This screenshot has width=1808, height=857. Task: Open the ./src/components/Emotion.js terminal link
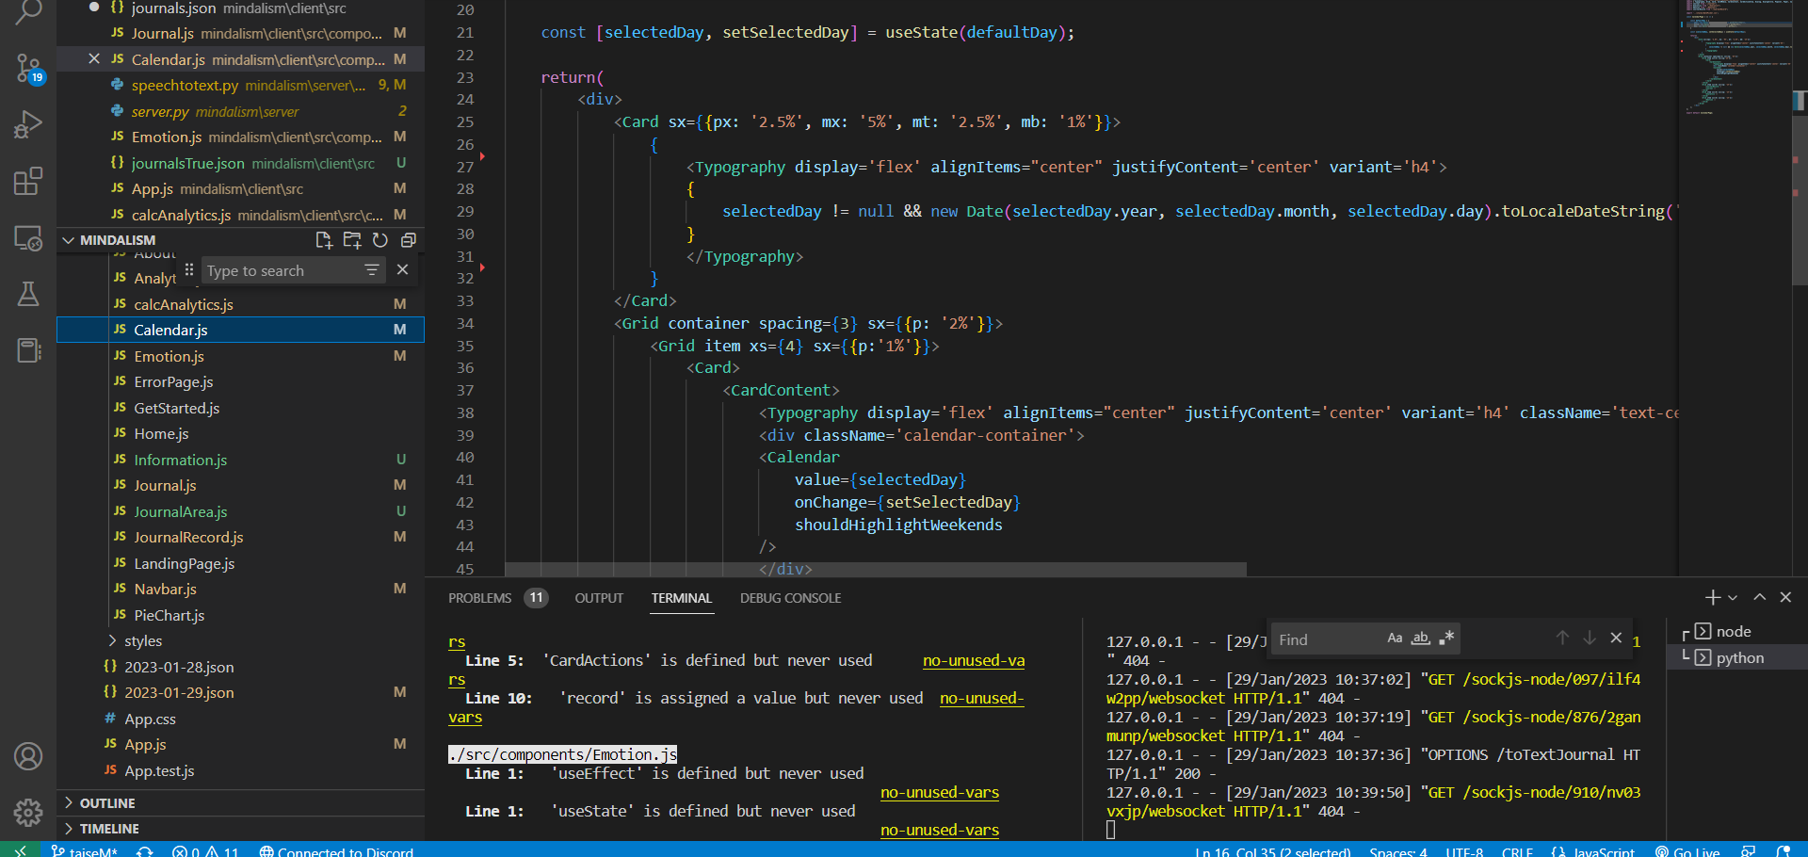(x=563, y=754)
